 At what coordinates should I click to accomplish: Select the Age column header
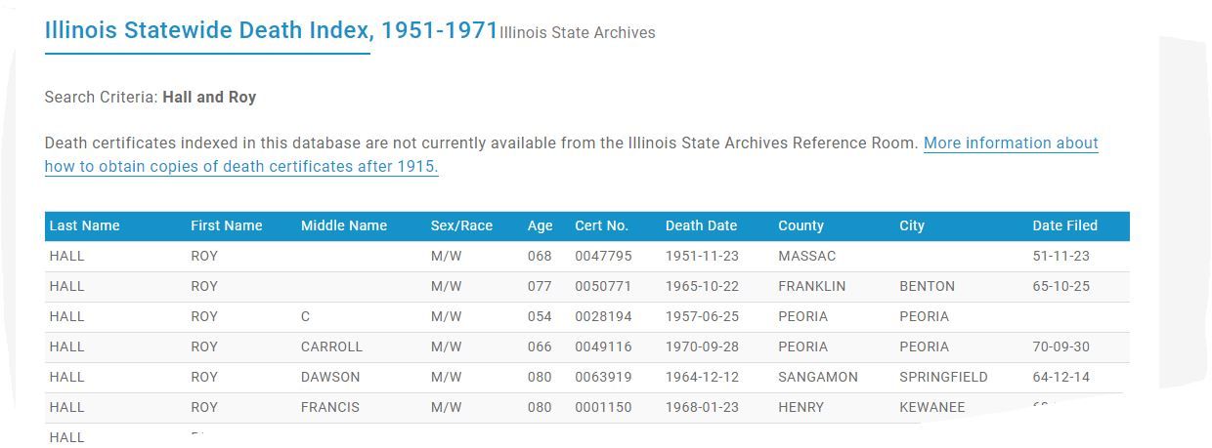(x=541, y=225)
